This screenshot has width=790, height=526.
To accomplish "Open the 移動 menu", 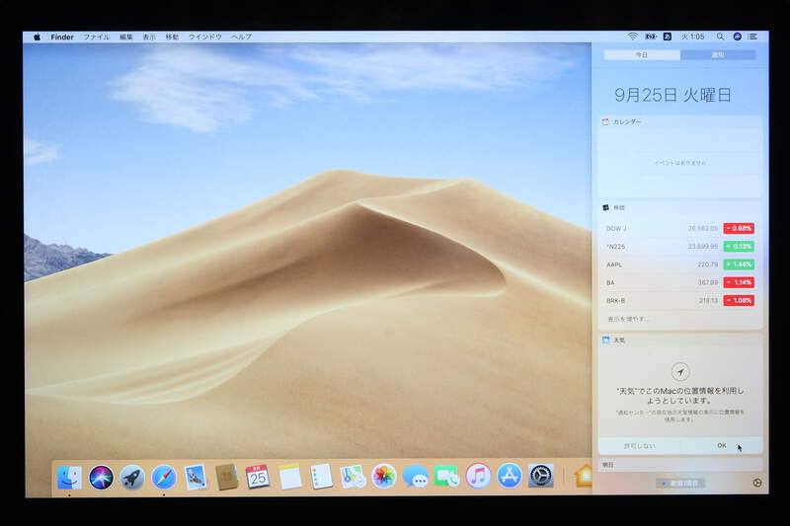I will tap(172, 37).
